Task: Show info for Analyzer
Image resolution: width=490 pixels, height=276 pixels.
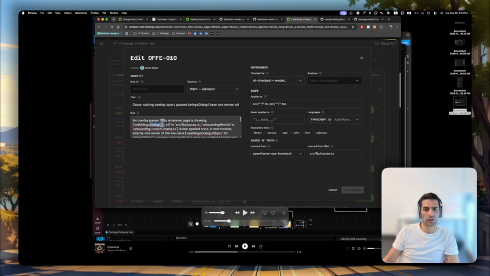Action: coord(320,73)
